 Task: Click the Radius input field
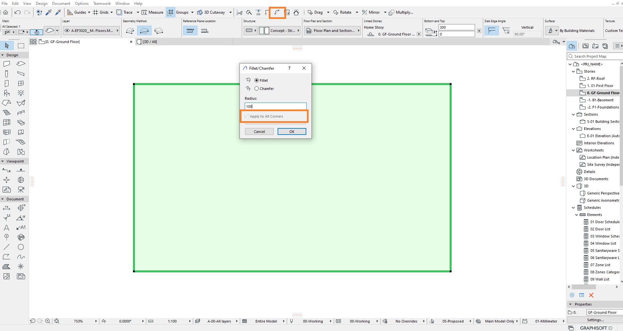pos(276,106)
